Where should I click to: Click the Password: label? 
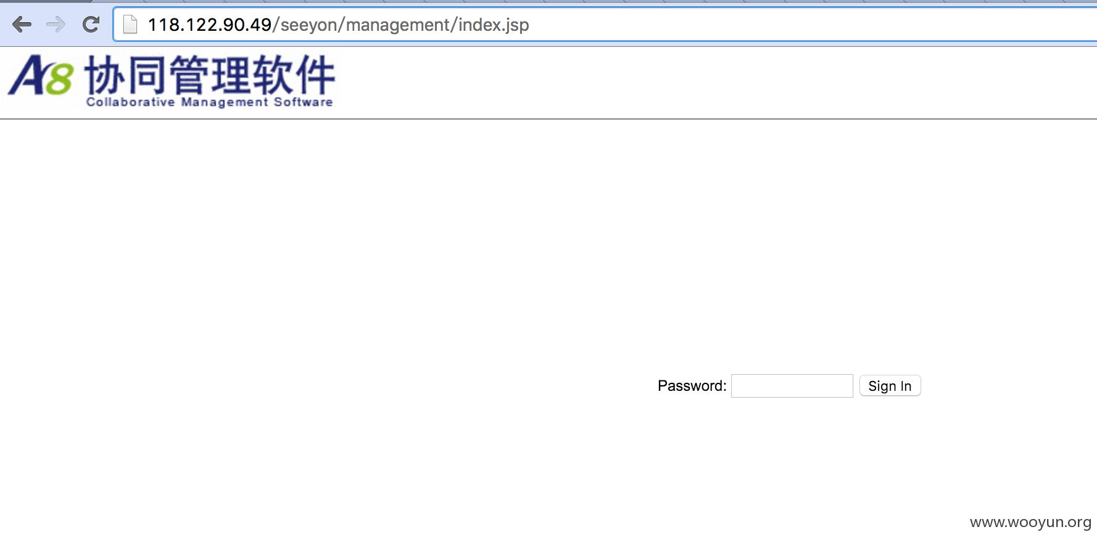[x=692, y=386]
